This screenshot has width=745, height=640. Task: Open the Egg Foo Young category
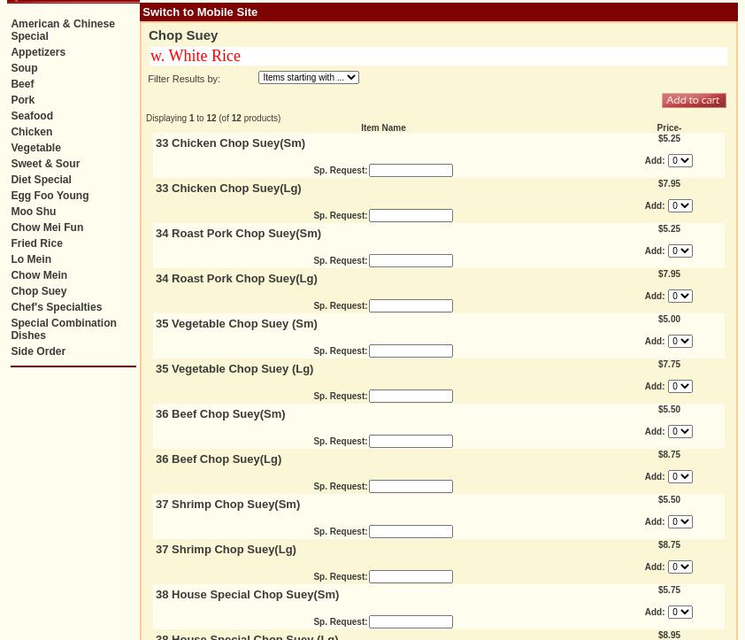click(50, 196)
